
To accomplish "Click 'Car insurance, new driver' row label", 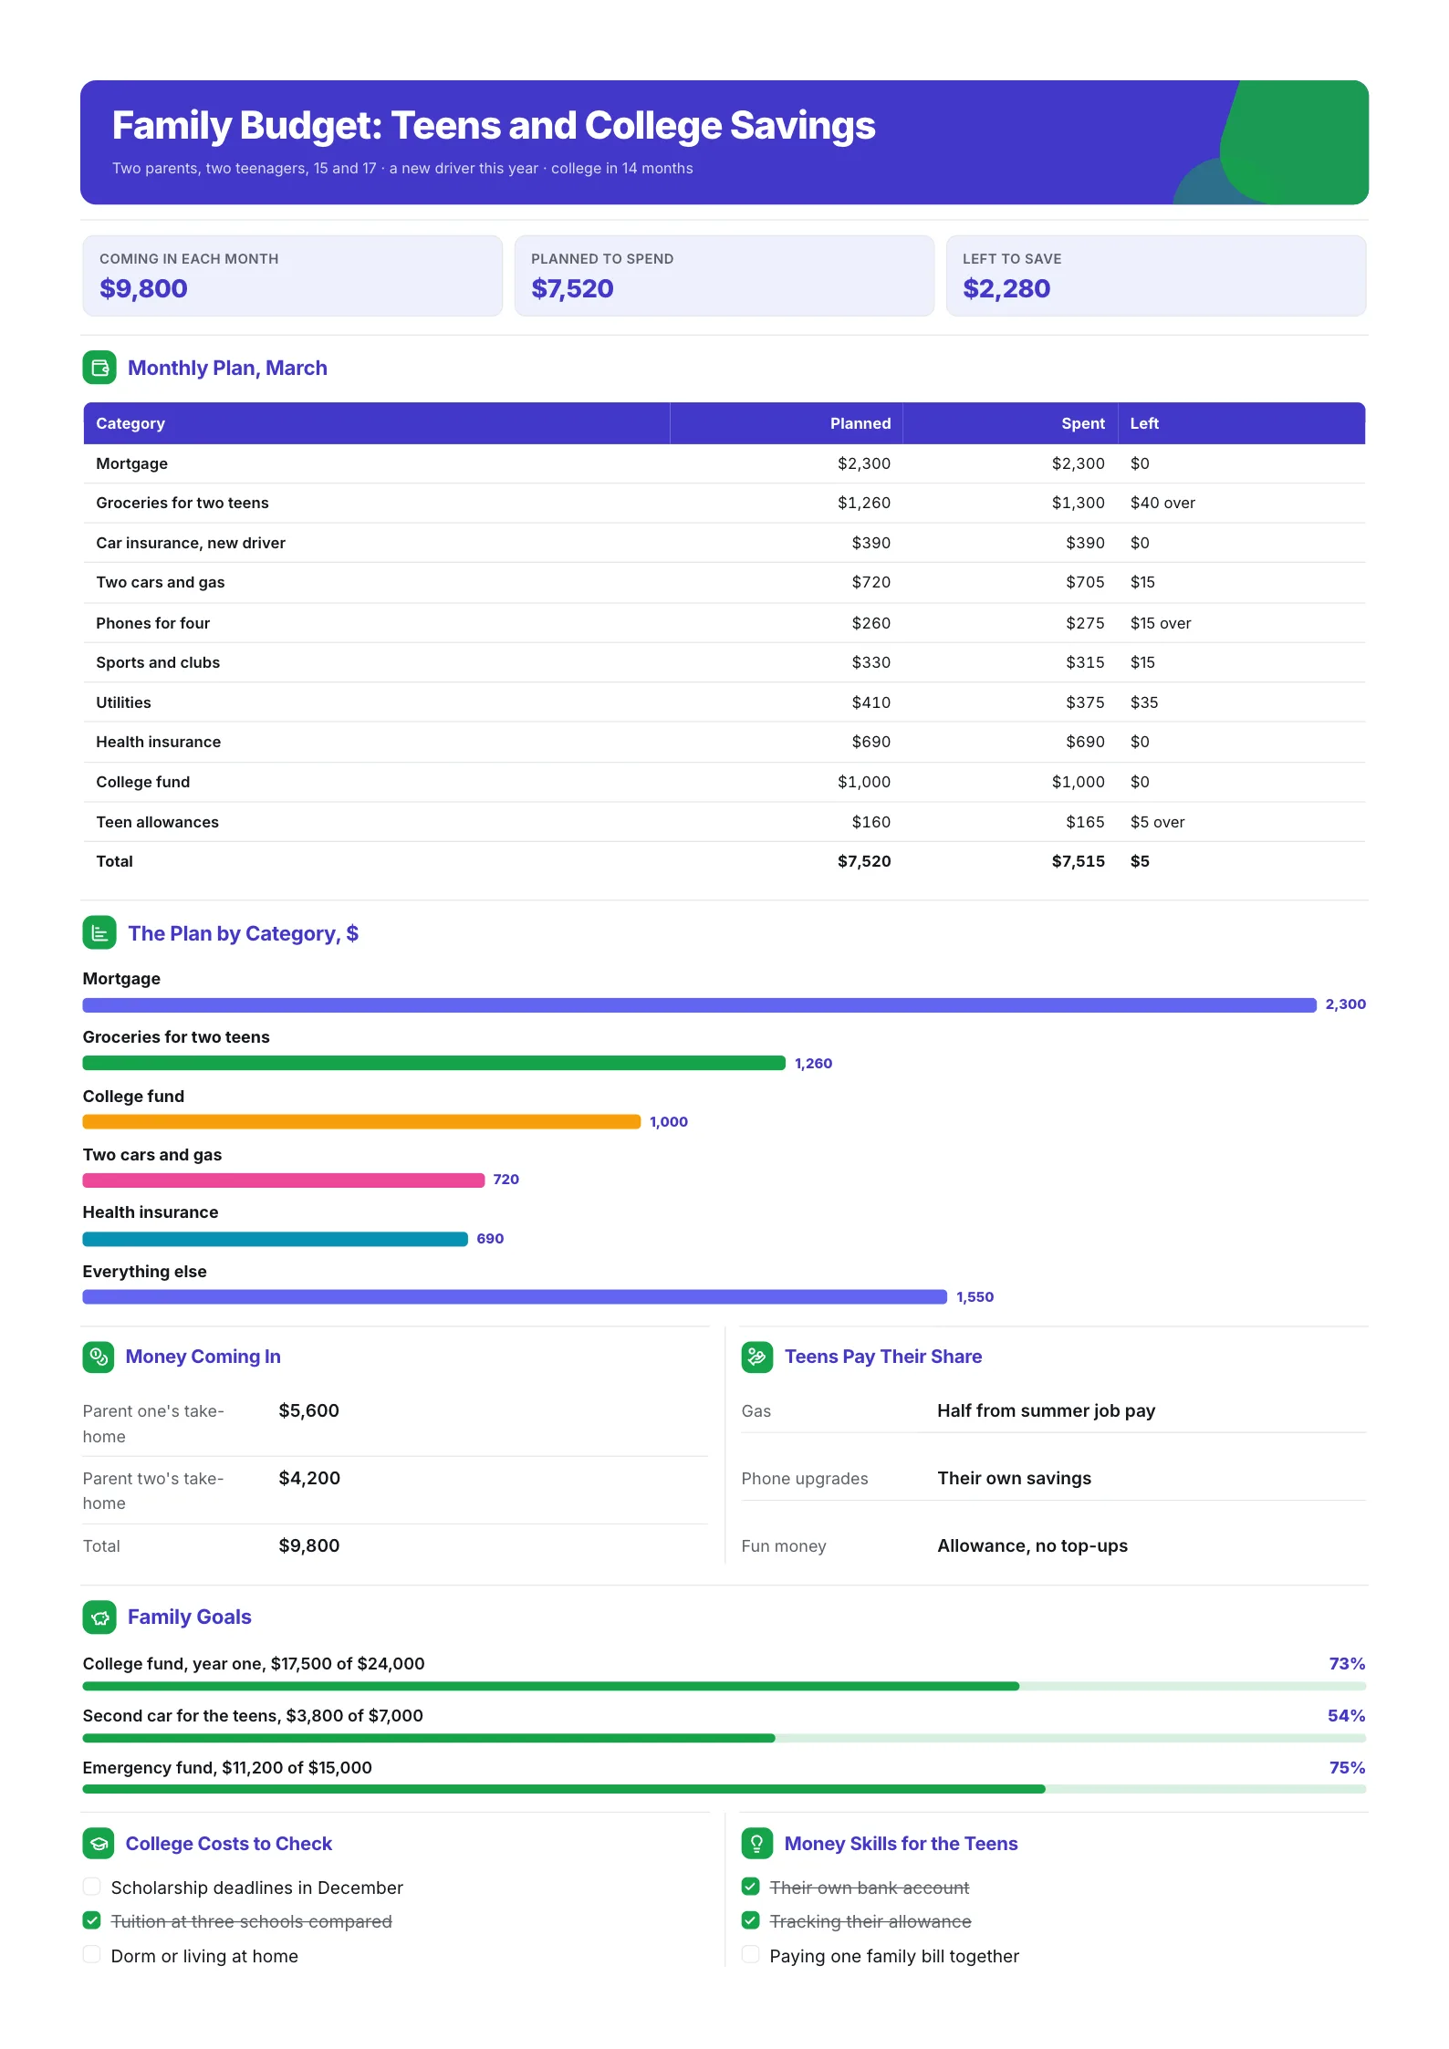I will tap(191, 543).
